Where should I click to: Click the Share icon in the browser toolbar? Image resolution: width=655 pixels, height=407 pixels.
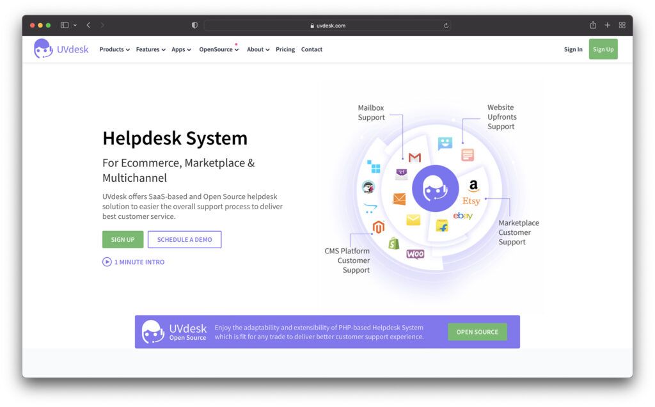[x=592, y=25]
